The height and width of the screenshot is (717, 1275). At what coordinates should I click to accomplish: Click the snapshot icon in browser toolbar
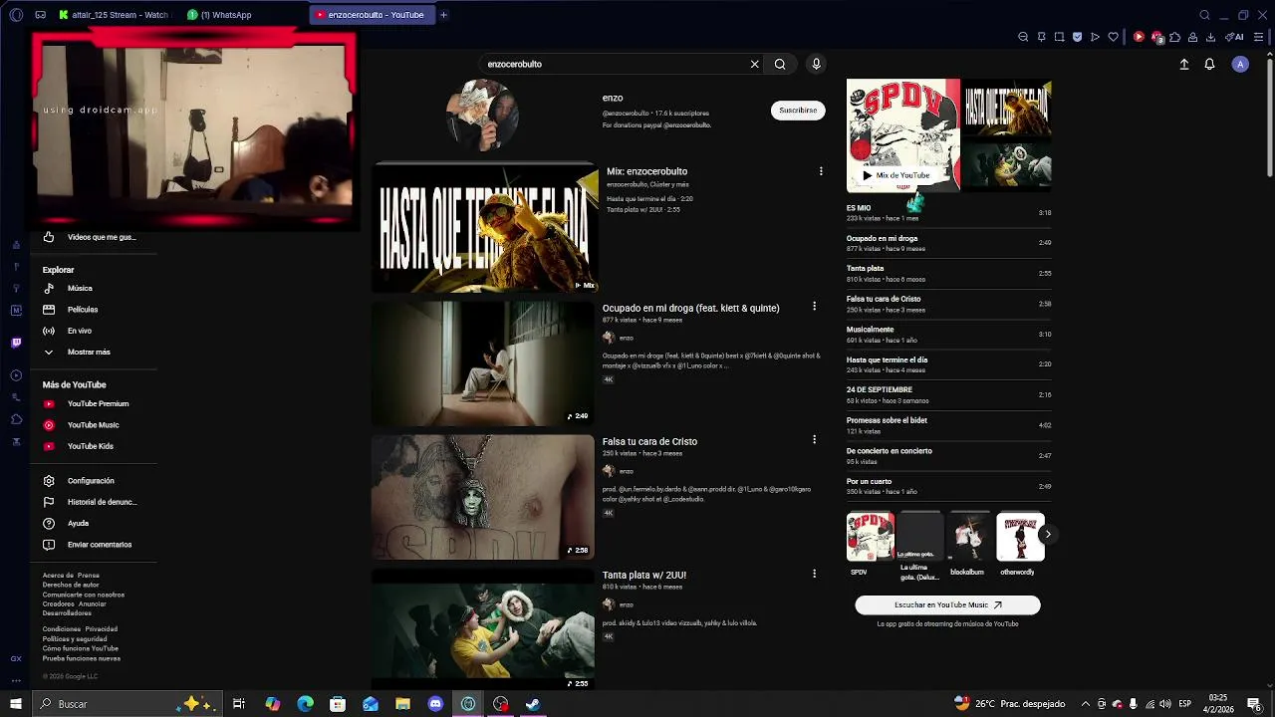pyautogui.click(x=1059, y=37)
